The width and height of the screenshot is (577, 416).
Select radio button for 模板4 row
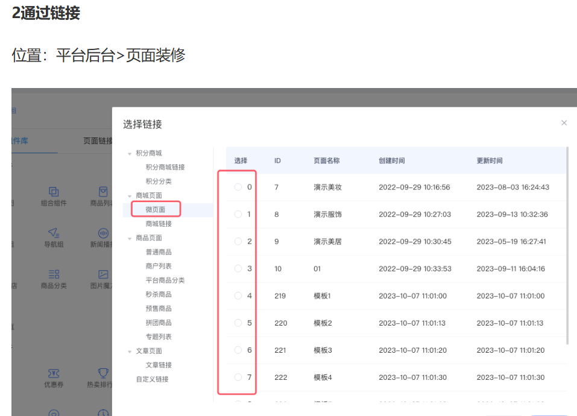238,377
